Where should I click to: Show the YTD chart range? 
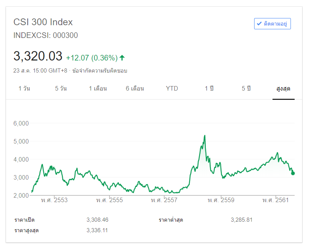click(172, 89)
